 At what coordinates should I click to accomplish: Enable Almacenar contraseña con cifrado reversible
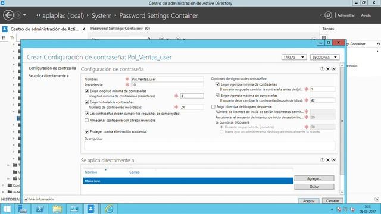pos(86,120)
